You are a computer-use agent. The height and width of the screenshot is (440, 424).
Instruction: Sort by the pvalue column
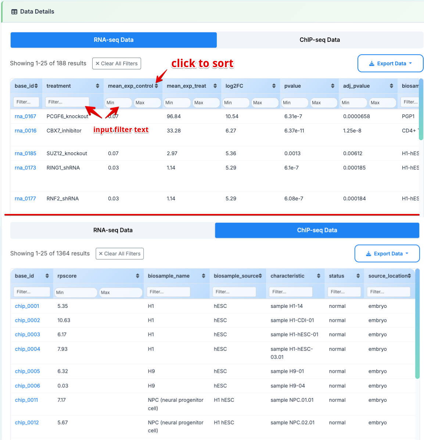pos(333,86)
